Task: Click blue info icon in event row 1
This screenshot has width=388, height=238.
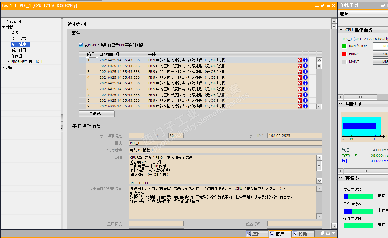Action: pyautogui.click(x=305, y=60)
